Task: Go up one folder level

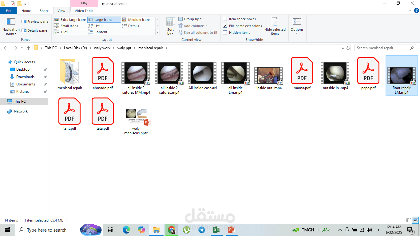Action: click(29, 48)
